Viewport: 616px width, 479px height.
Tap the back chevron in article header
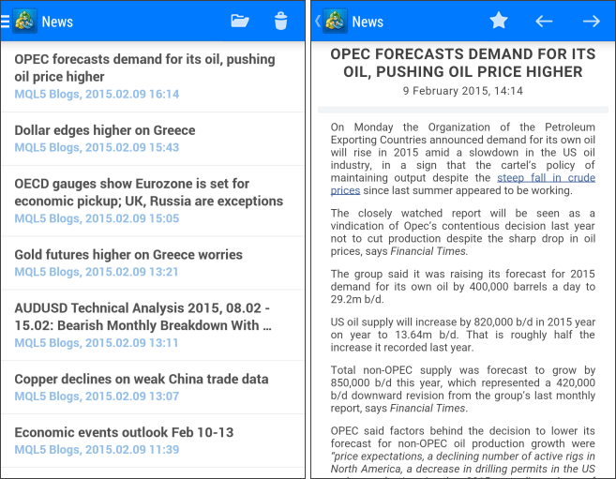pos(318,21)
